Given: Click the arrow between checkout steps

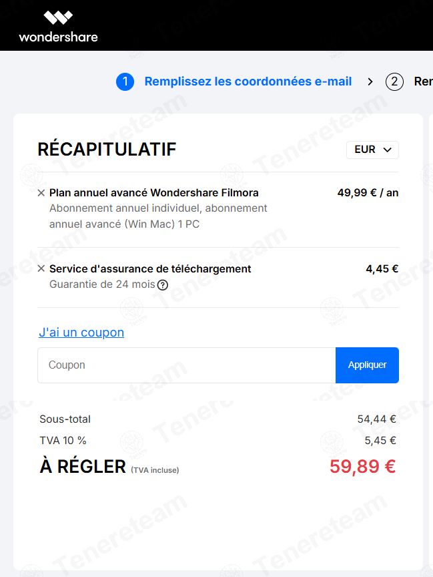Looking at the screenshot, I should coord(370,81).
